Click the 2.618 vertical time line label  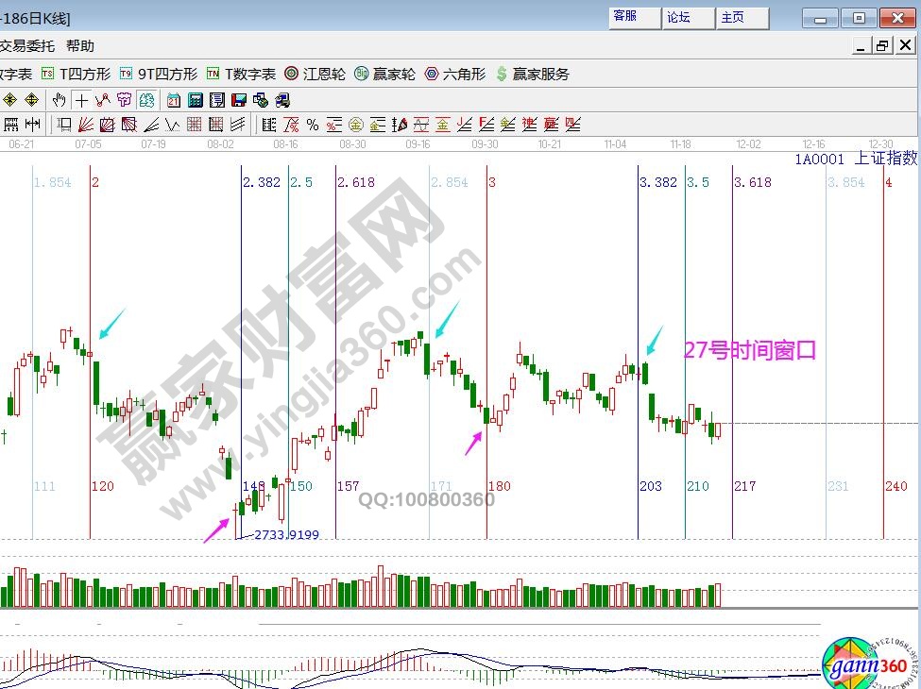356,182
